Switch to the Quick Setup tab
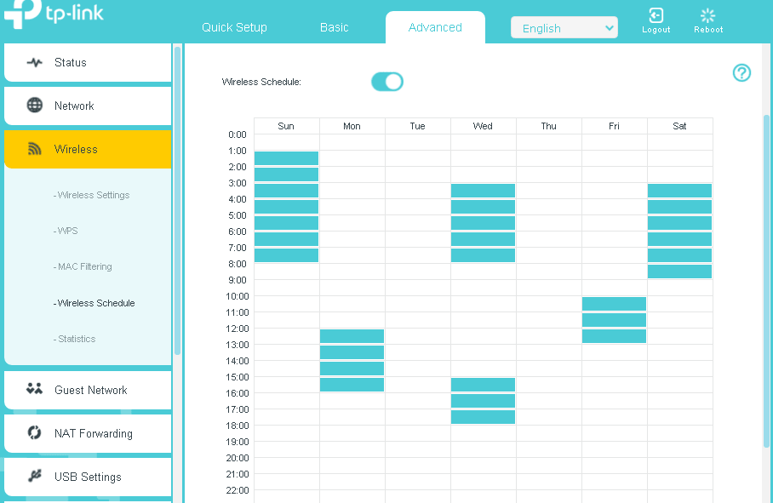This screenshot has width=773, height=503. pos(234,27)
